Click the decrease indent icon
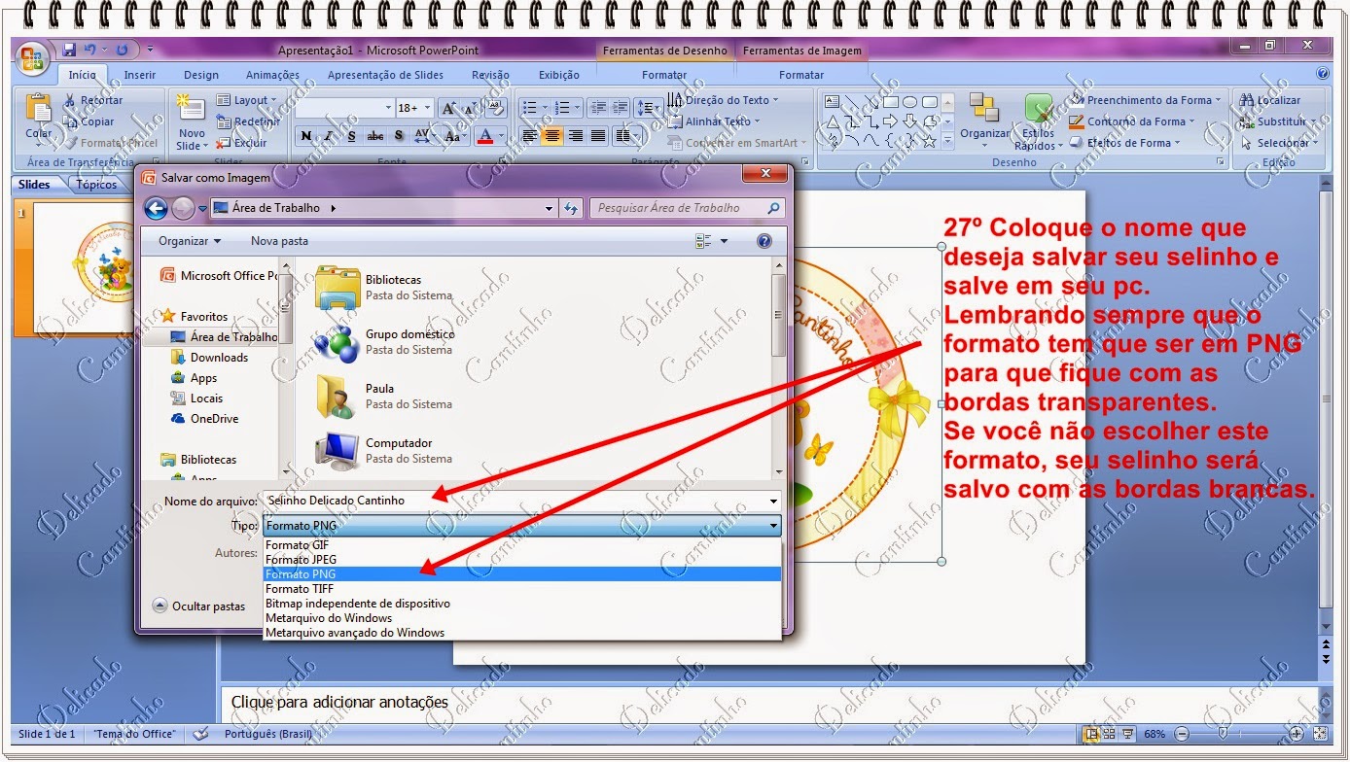Viewport: 1350px width, 762px height. [598, 108]
